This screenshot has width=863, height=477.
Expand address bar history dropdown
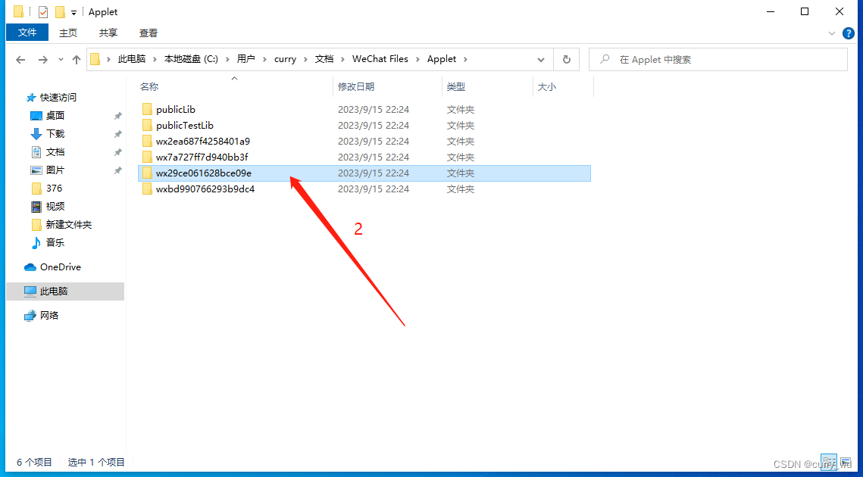pos(541,59)
